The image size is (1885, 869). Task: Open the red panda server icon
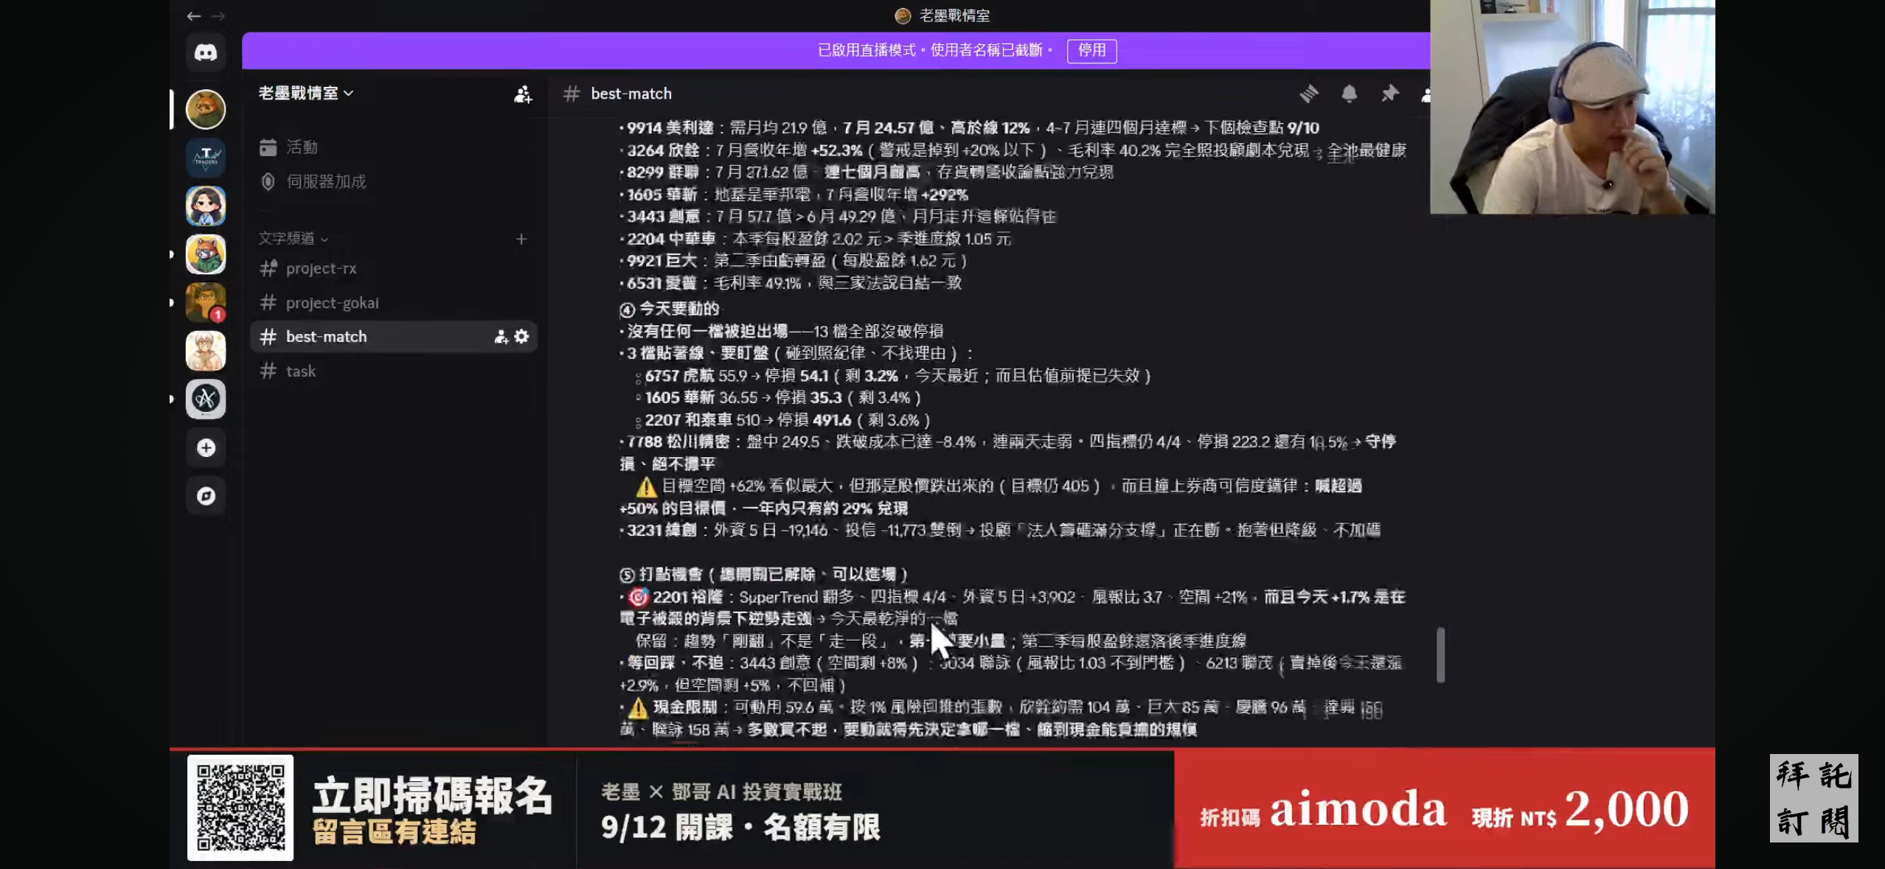[x=206, y=254]
